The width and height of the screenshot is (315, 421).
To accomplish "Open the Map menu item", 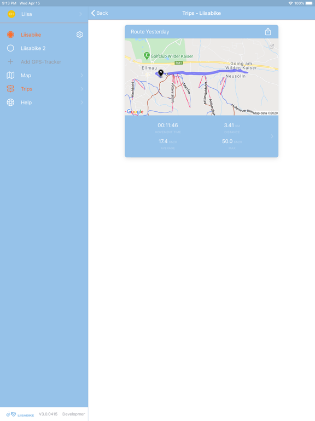I will (44, 76).
